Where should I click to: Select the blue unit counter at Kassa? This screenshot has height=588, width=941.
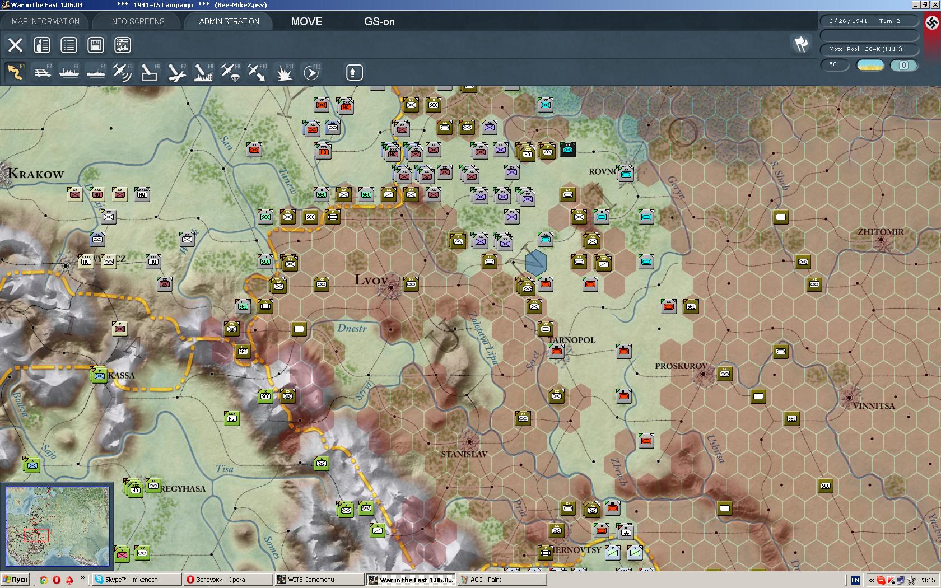99,375
